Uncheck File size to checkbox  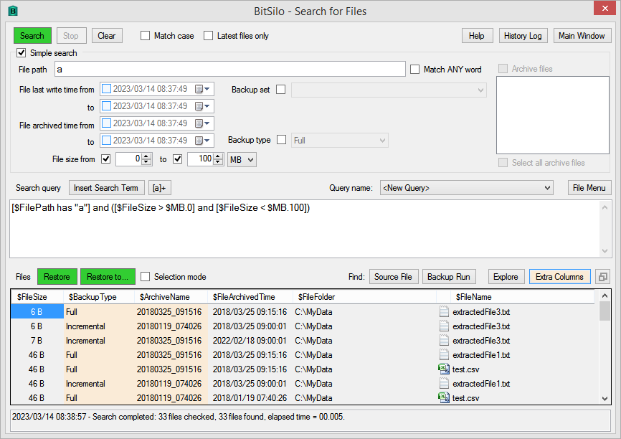pyautogui.click(x=177, y=159)
